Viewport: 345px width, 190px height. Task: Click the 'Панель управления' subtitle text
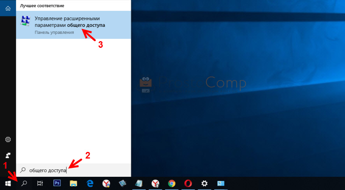pos(55,33)
